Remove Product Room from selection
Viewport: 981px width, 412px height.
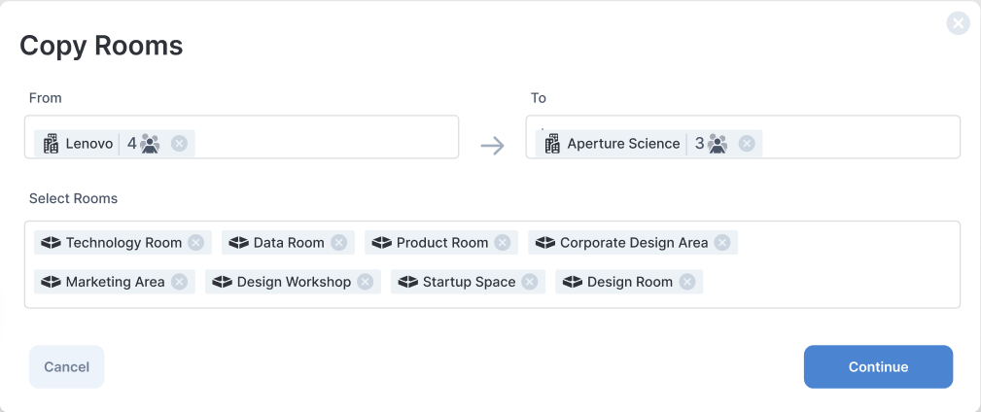[503, 243]
